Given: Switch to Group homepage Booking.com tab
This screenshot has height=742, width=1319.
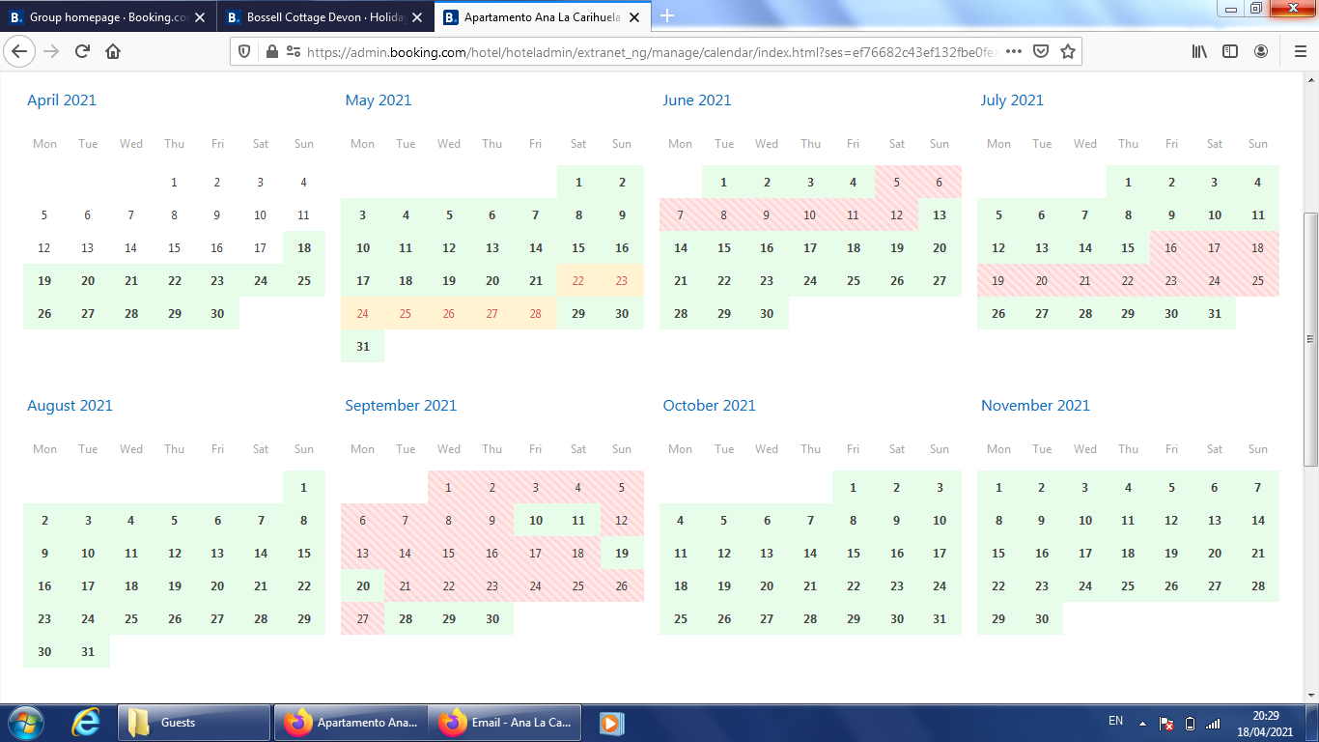Looking at the screenshot, I should (x=106, y=17).
